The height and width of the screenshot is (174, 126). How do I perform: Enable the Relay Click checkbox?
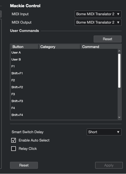[x=13, y=148]
